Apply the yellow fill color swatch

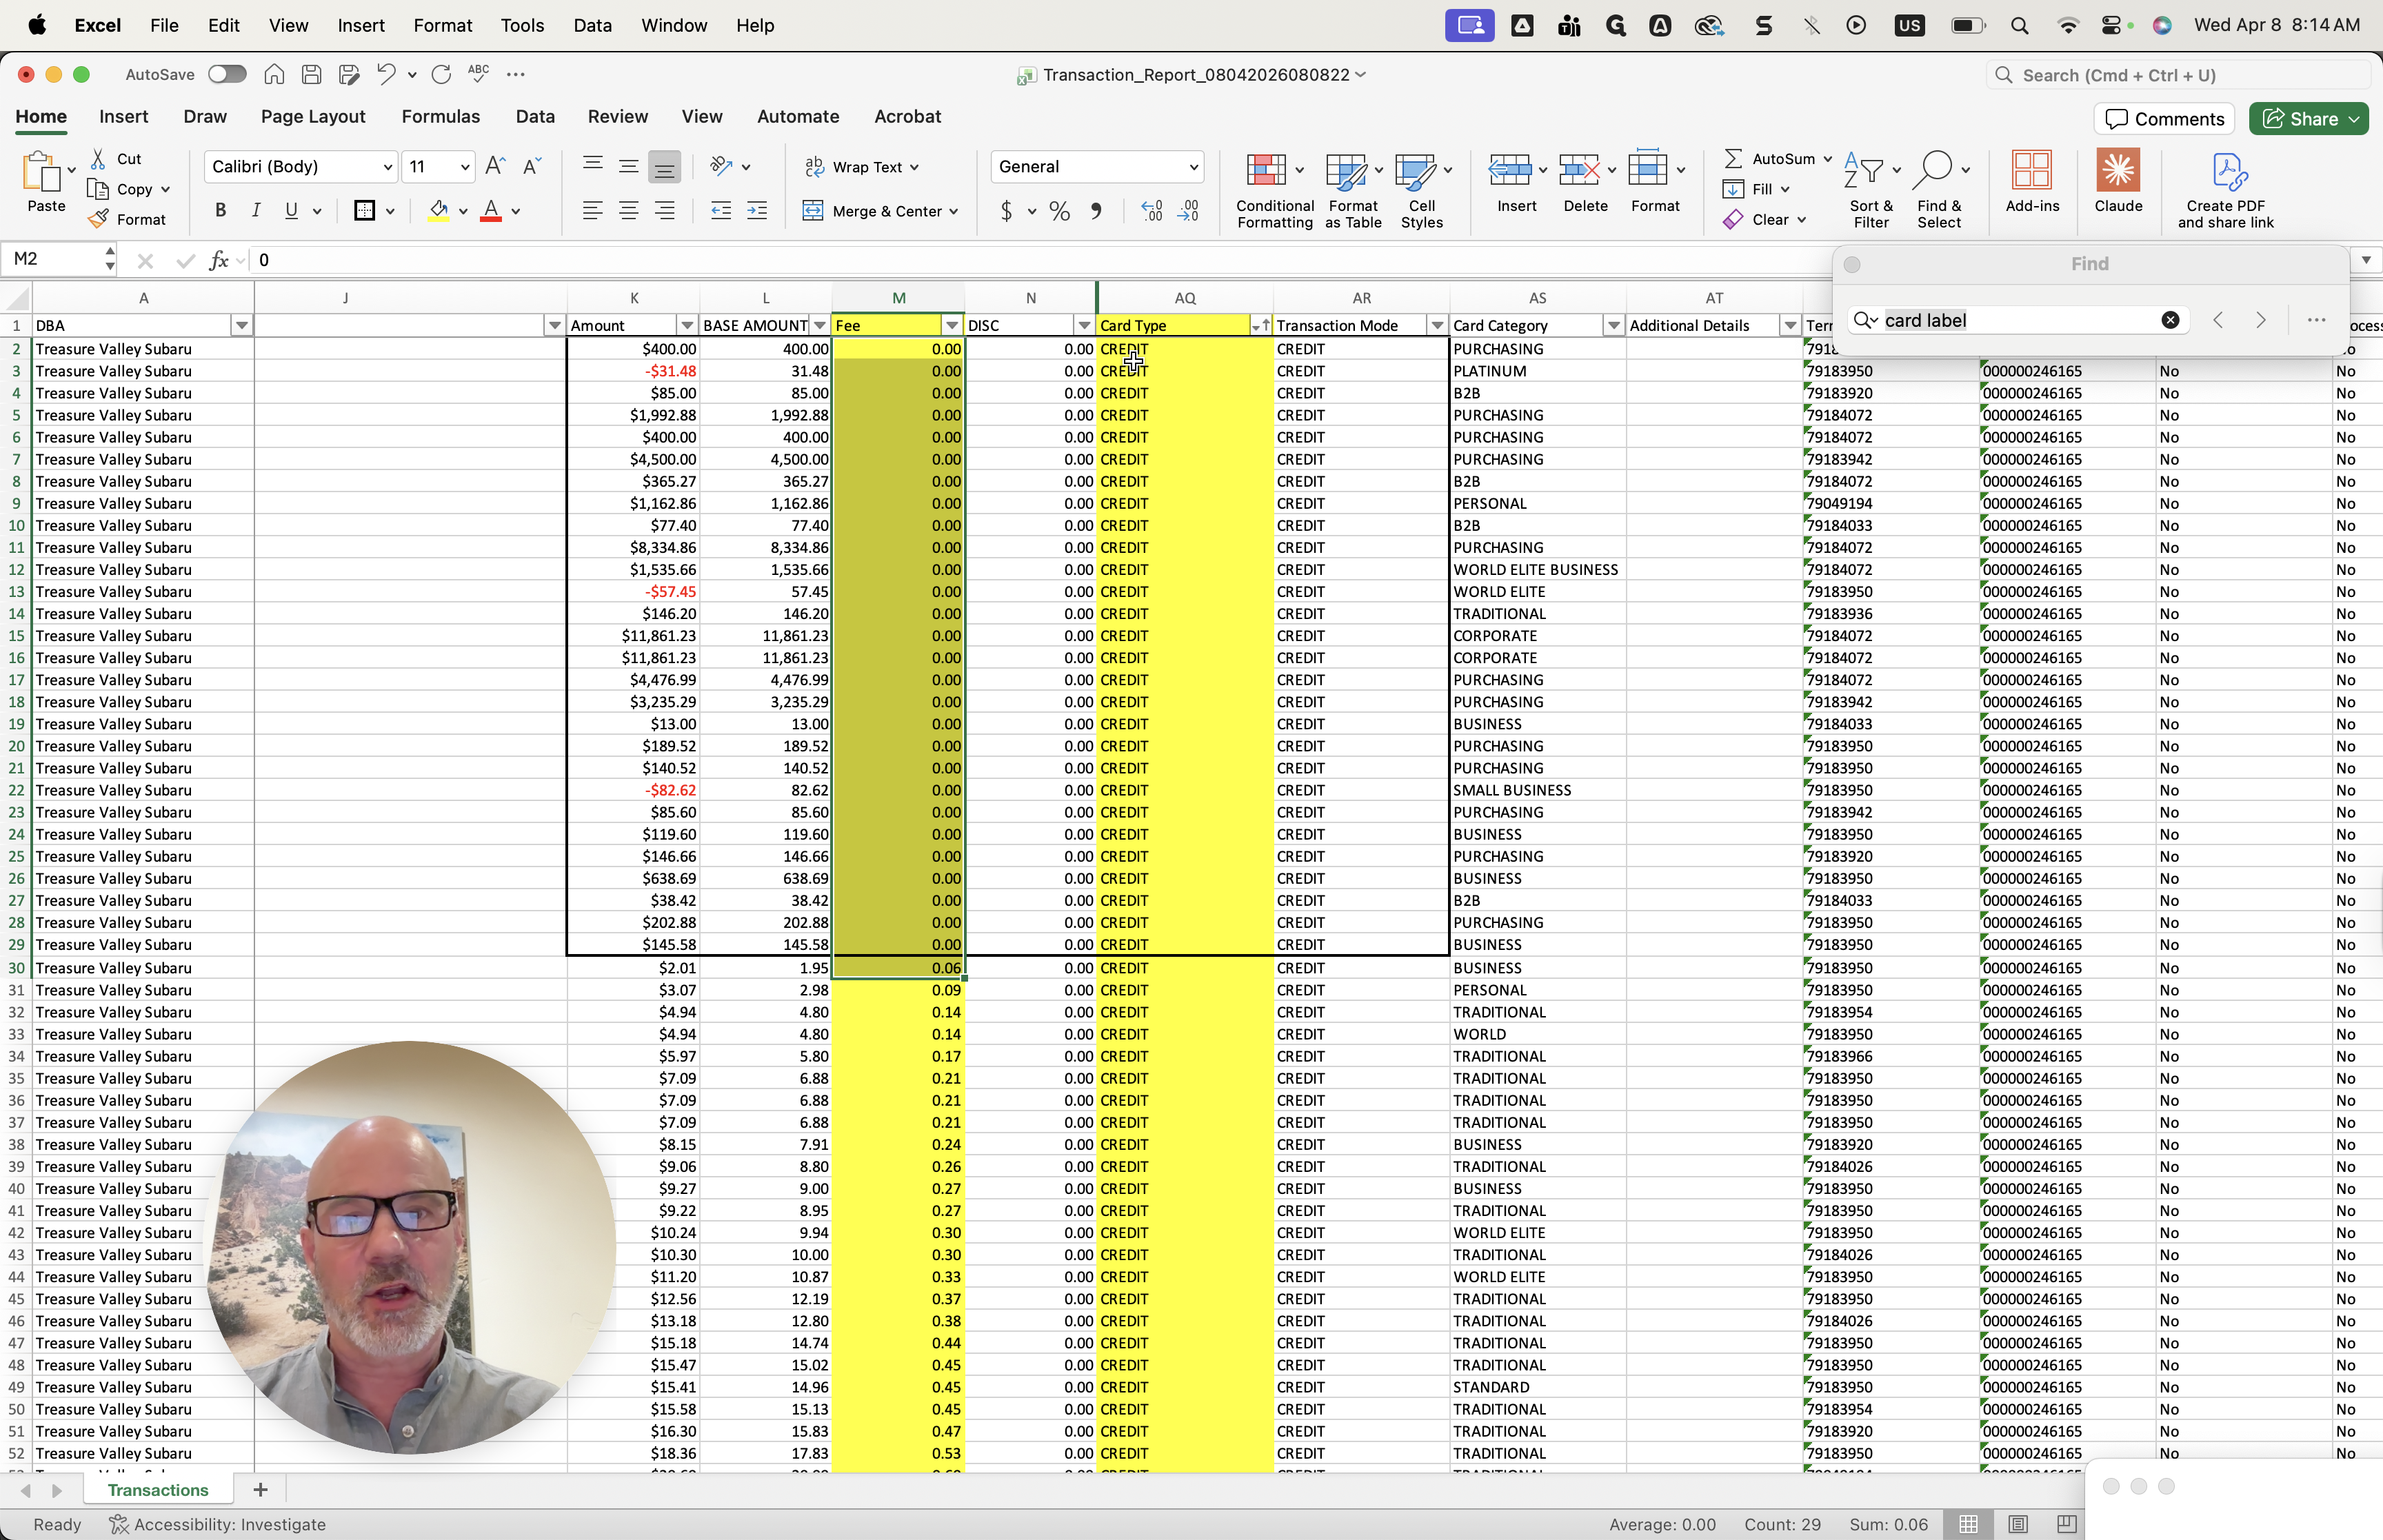(438, 211)
